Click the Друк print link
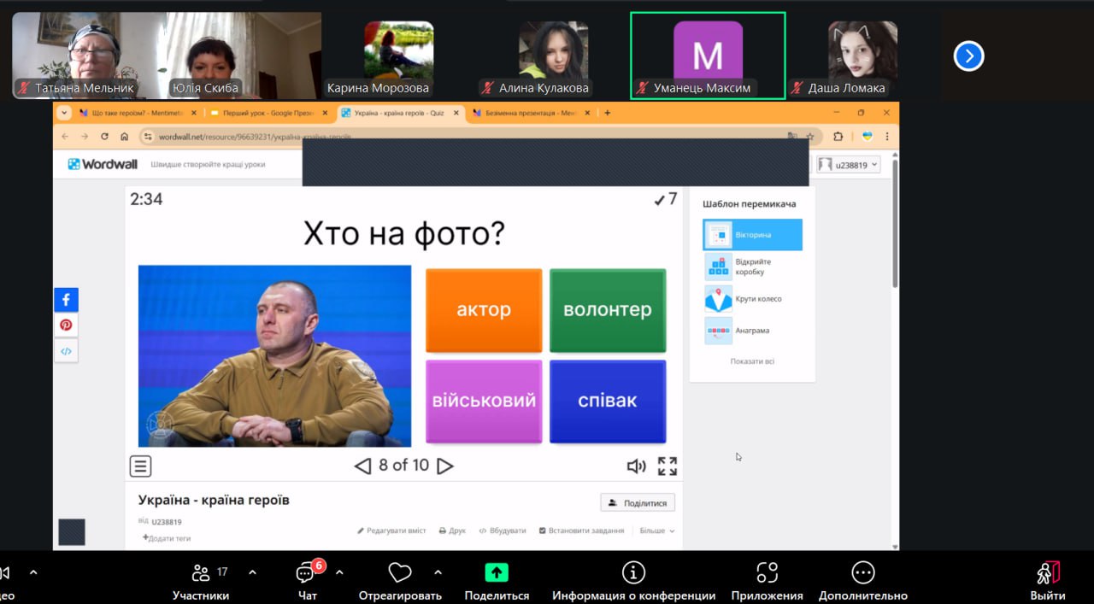1094x604 pixels. (x=452, y=531)
